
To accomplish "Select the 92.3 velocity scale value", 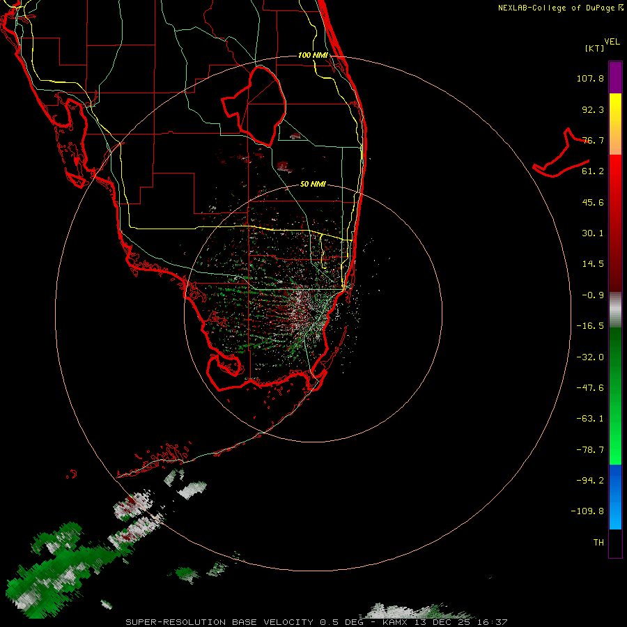I will point(593,109).
